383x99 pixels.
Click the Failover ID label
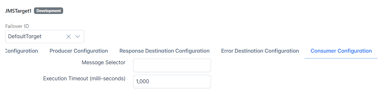17,26
